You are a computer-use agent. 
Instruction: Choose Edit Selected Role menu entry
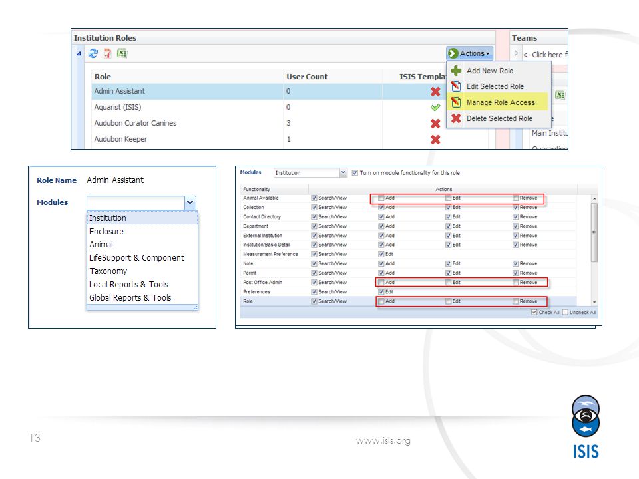(x=499, y=86)
